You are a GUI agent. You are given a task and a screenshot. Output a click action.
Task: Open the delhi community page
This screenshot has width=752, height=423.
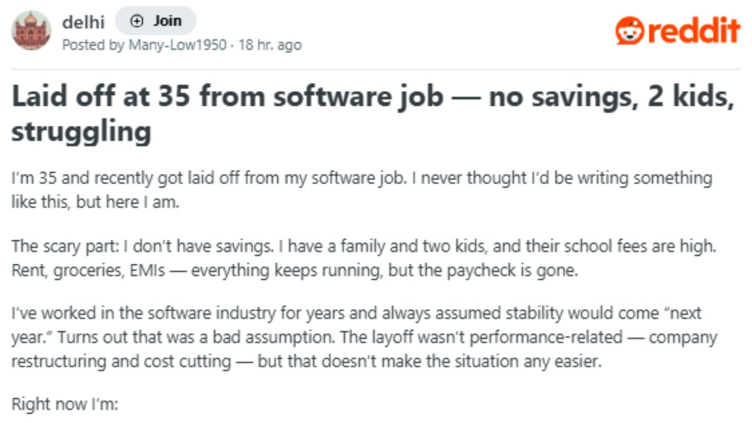pyautogui.click(x=83, y=22)
